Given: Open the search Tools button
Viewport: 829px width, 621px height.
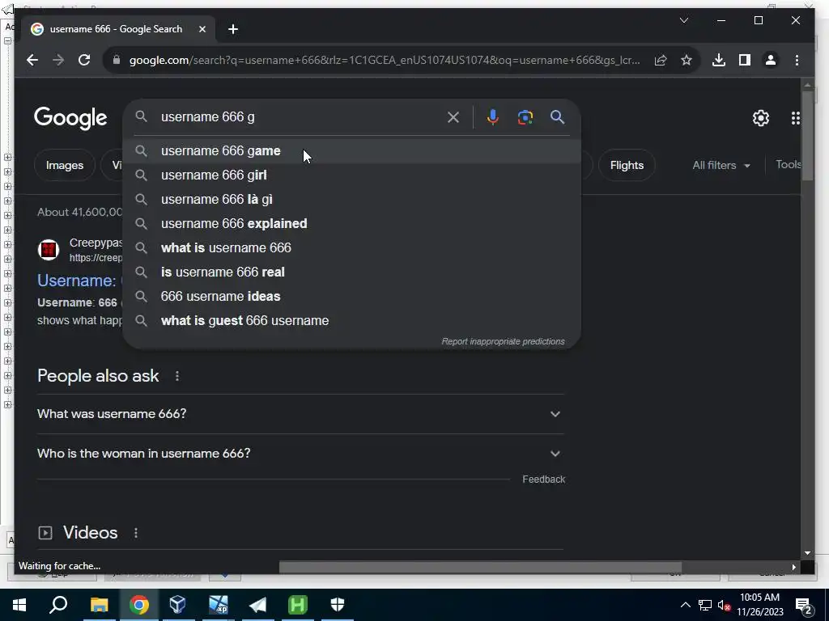Looking at the screenshot, I should click(x=788, y=165).
